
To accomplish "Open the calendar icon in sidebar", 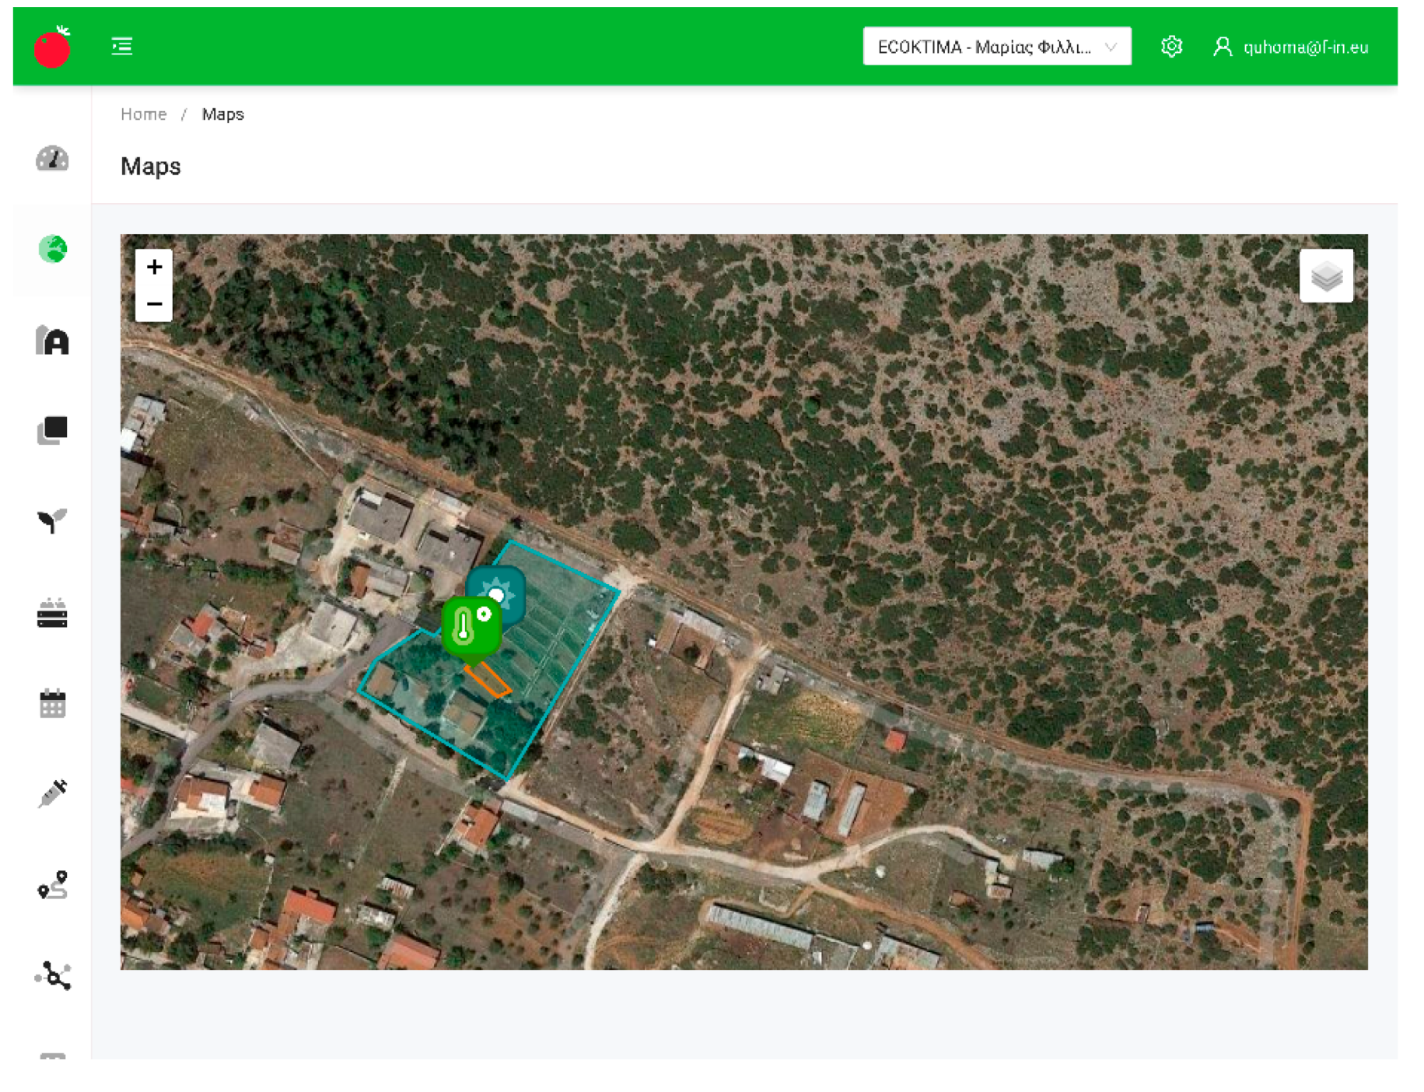I will pos(52,704).
